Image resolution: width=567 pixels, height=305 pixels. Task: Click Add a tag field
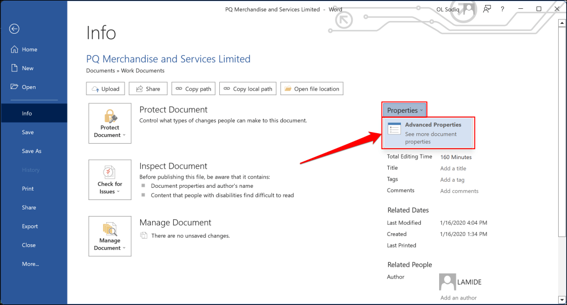pos(452,180)
